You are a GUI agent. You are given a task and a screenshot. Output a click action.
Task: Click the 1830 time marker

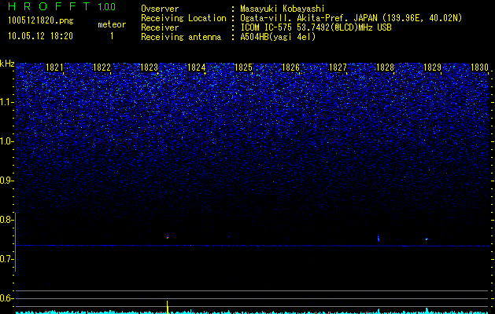(x=479, y=68)
